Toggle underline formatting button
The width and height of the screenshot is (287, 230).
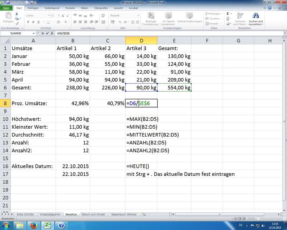click(38, 22)
